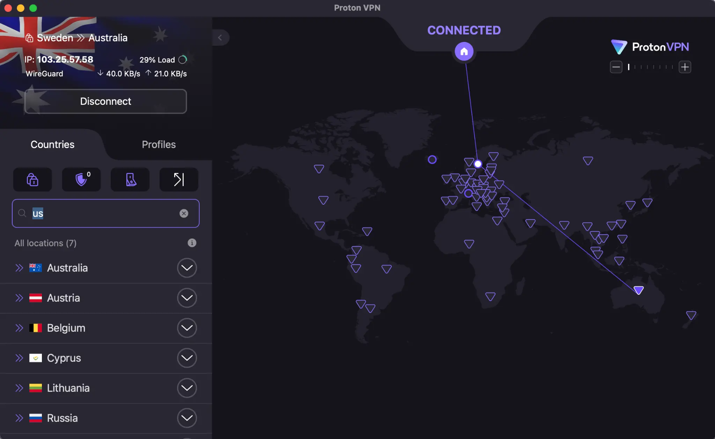Zoom in the map with the plus control
715x439 pixels.
(685, 67)
